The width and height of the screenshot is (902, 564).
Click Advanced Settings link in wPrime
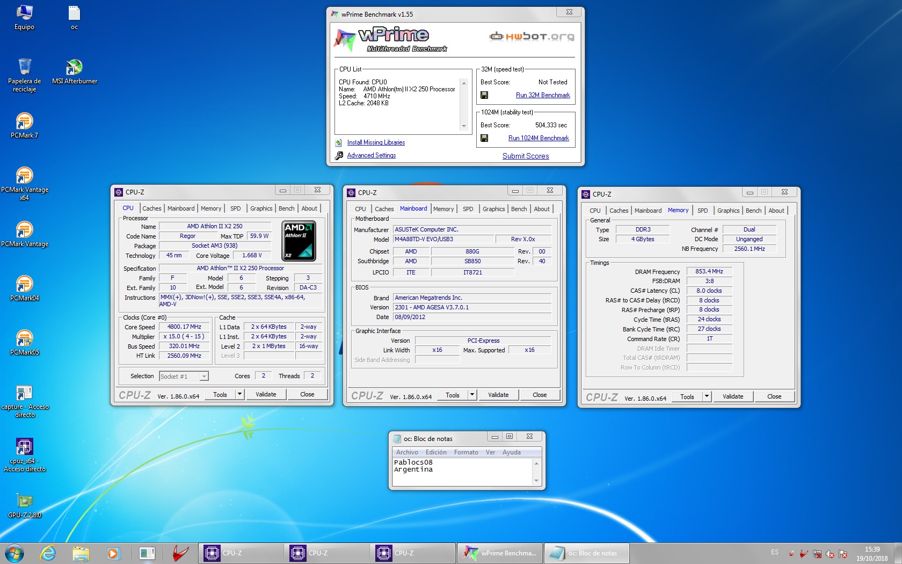click(371, 155)
